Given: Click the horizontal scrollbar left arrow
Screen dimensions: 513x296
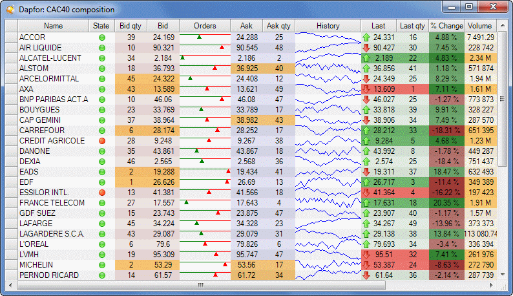Looking at the screenshot, I should tap(11, 285).
